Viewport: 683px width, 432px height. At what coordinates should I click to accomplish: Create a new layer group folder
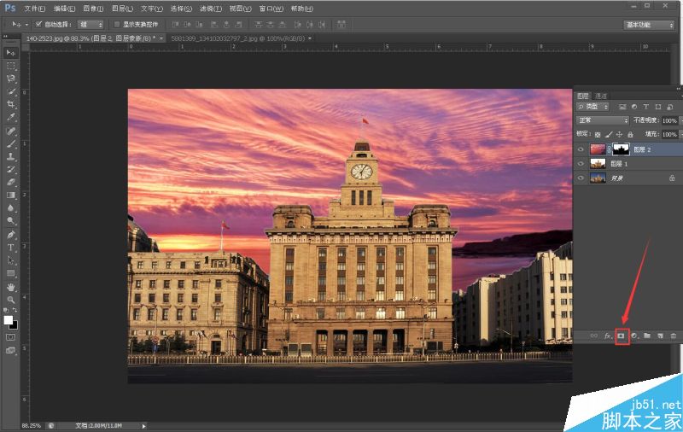[x=647, y=336]
